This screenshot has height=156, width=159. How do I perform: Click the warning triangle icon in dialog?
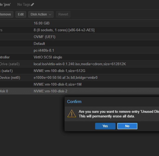[72, 114]
